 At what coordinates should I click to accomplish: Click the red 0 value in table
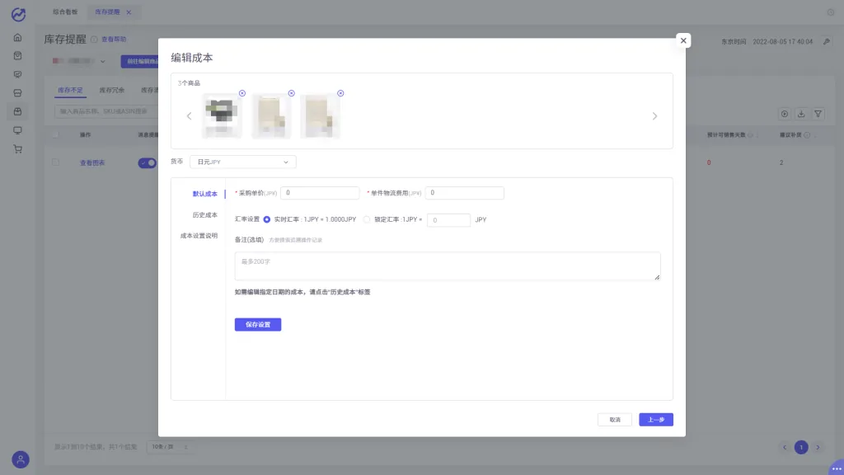click(709, 162)
